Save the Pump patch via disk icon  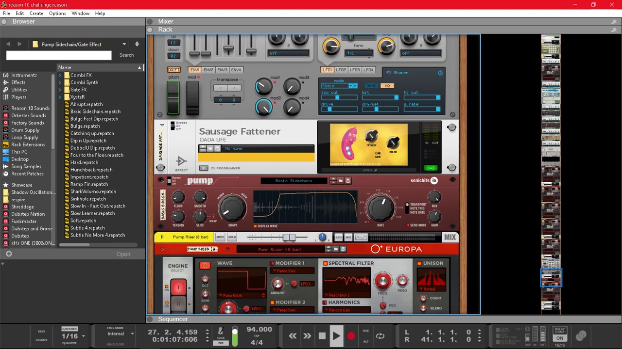(x=348, y=181)
